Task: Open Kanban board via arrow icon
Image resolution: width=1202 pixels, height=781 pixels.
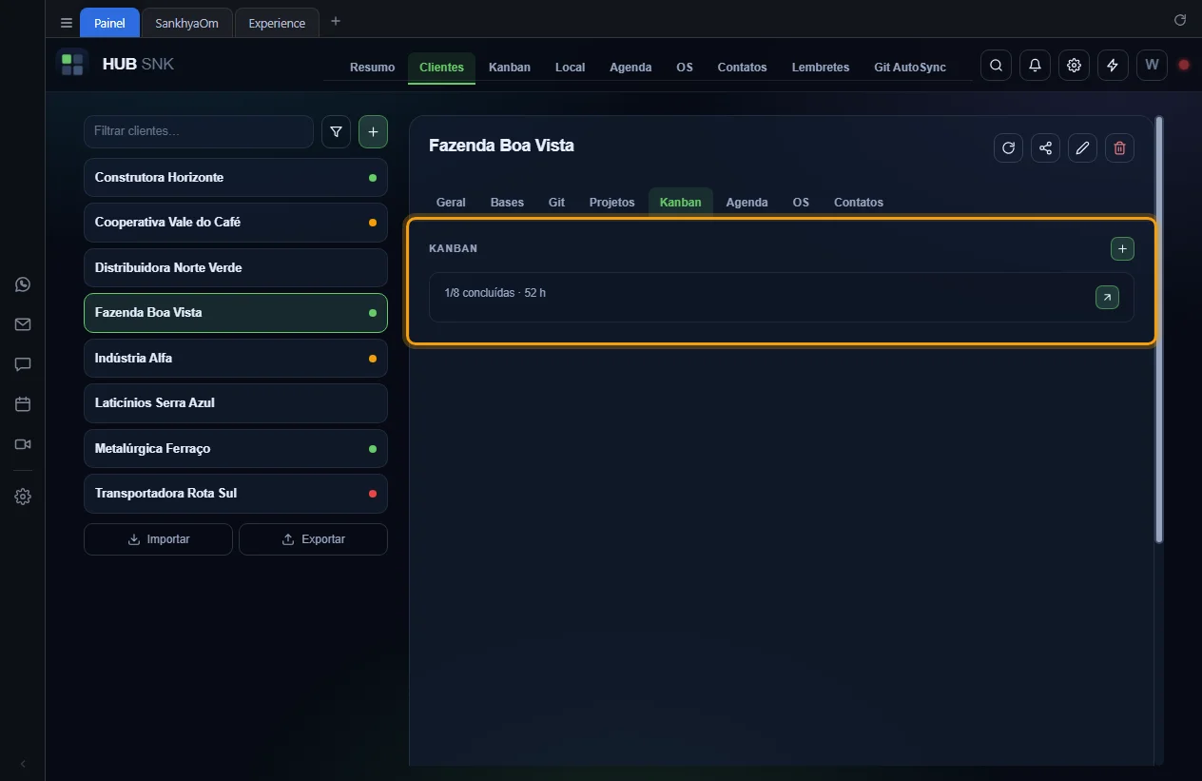Action: tap(1107, 298)
